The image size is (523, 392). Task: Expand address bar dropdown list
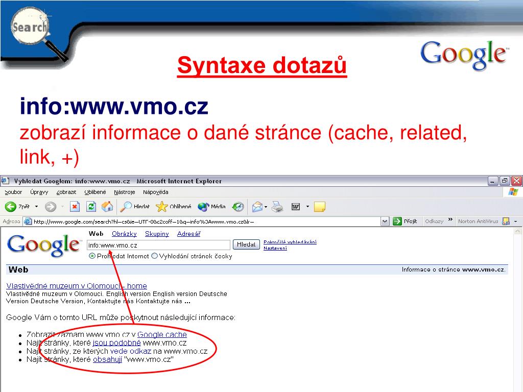pyautogui.click(x=385, y=222)
